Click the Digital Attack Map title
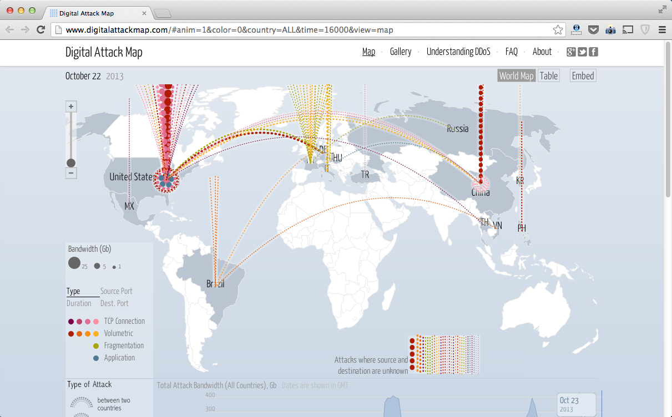 click(104, 52)
